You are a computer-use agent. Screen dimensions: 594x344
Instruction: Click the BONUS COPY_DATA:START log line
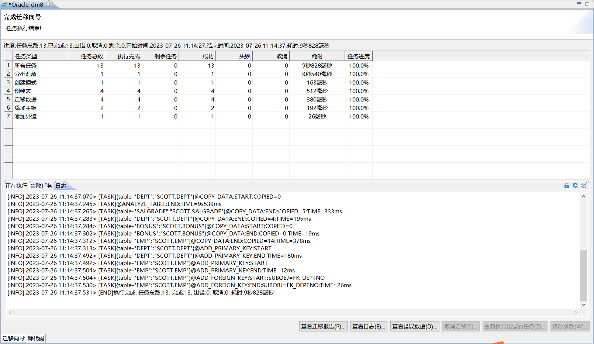click(150, 226)
